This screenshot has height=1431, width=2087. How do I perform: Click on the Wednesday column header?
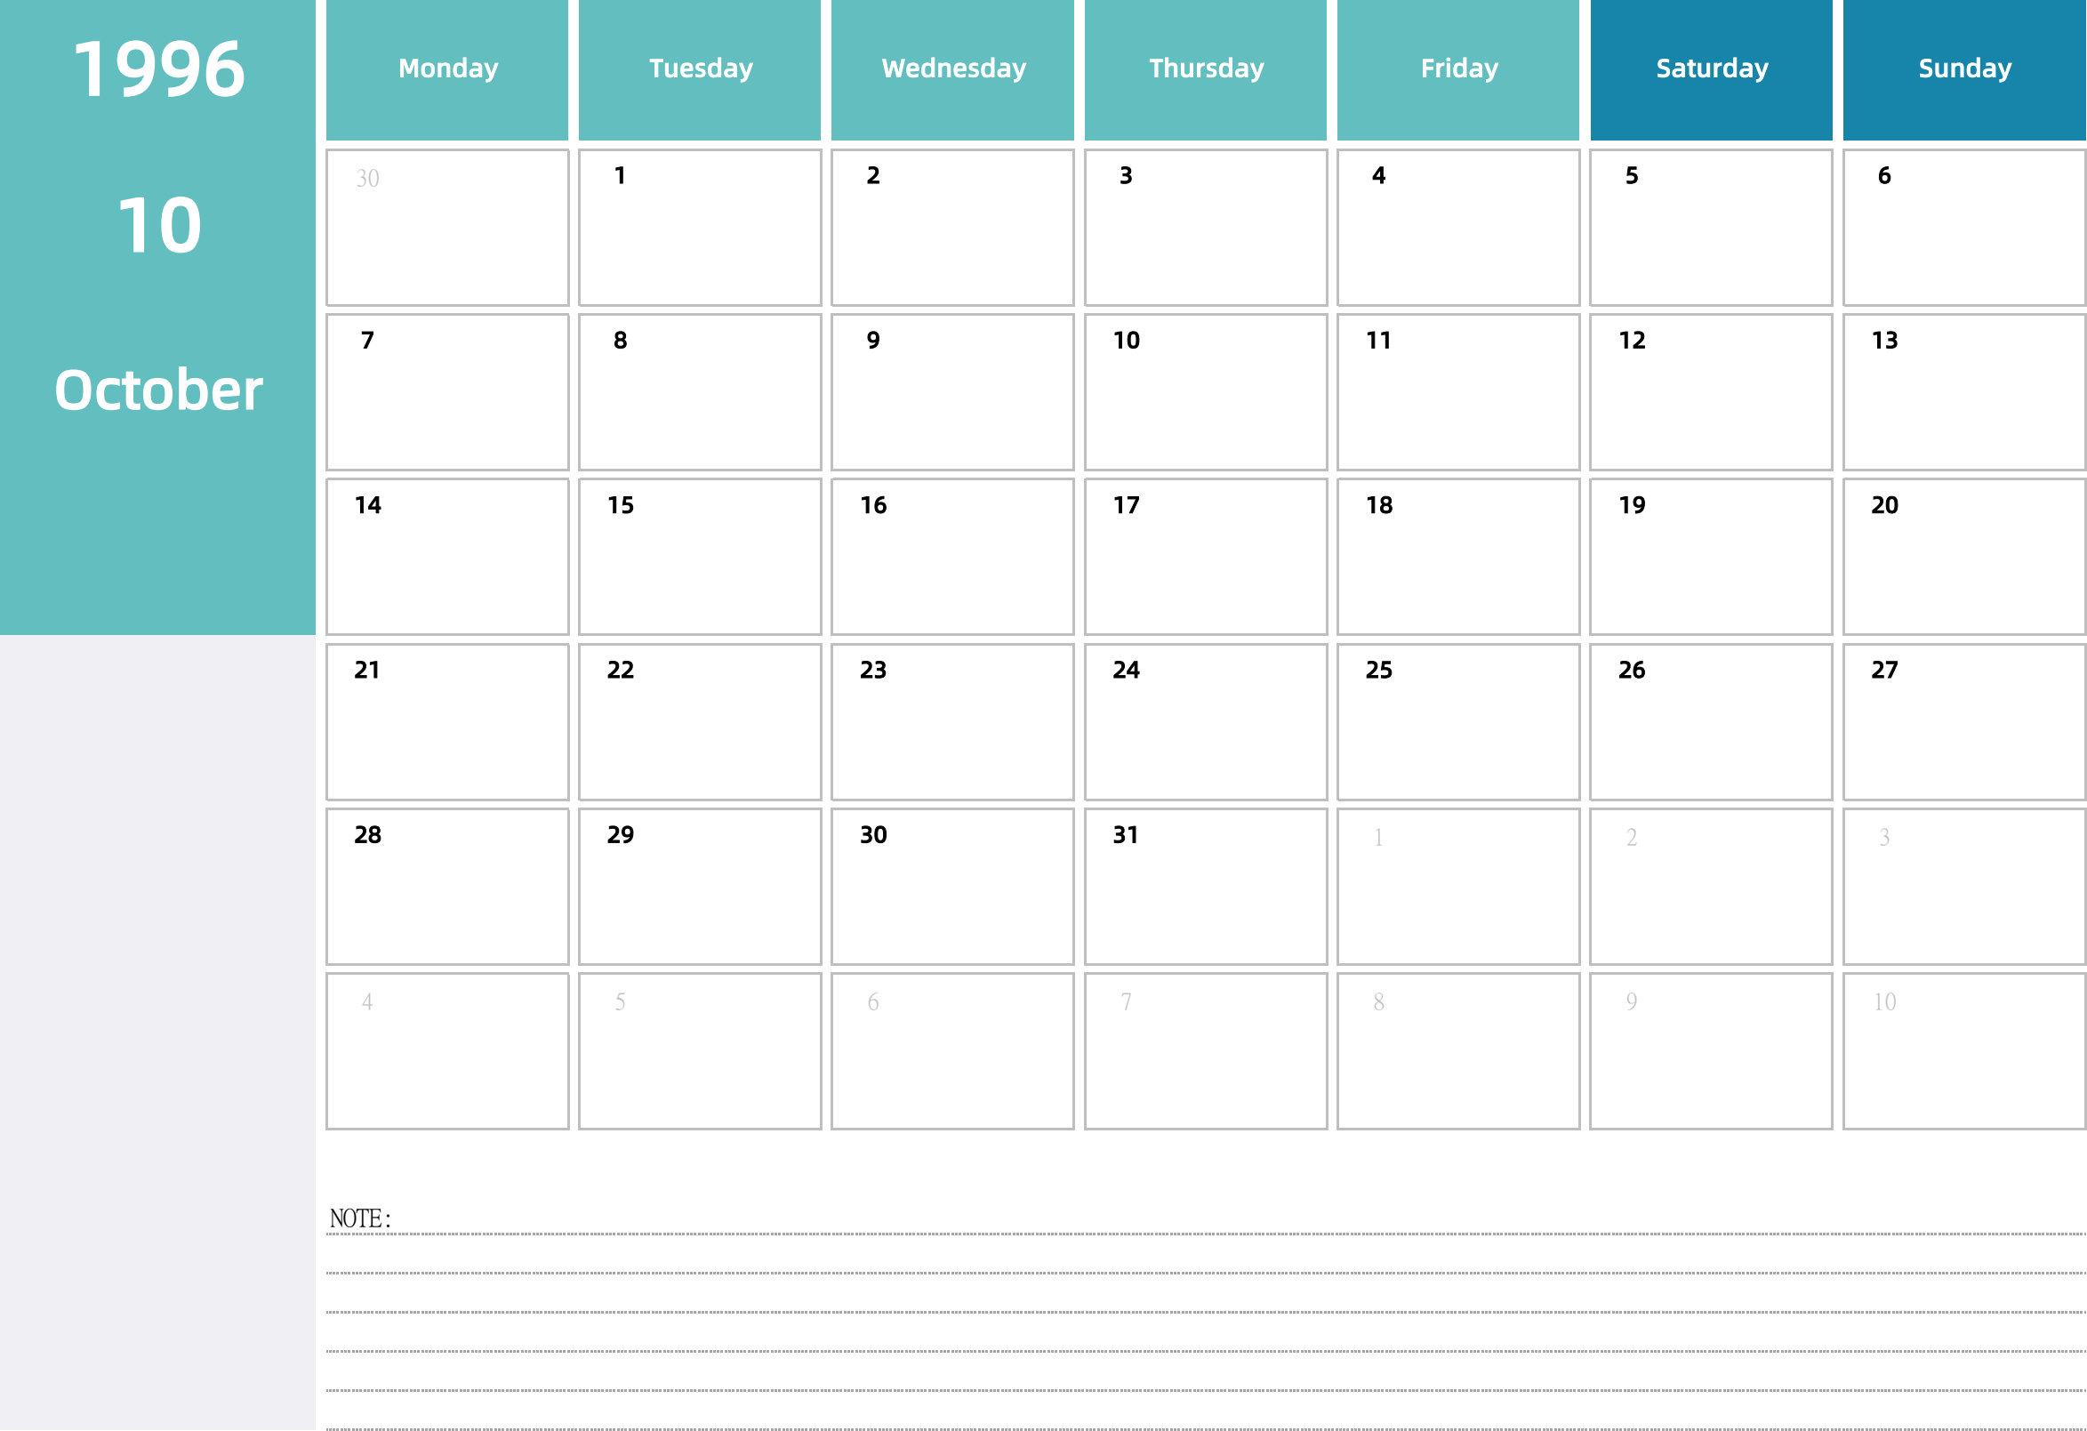[951, 65]
